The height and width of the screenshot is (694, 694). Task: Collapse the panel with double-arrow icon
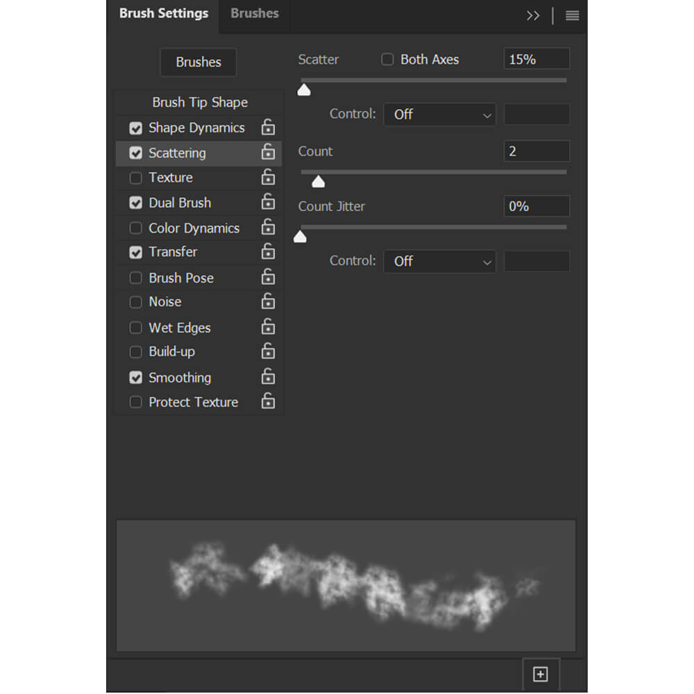[x=533, y=16]
